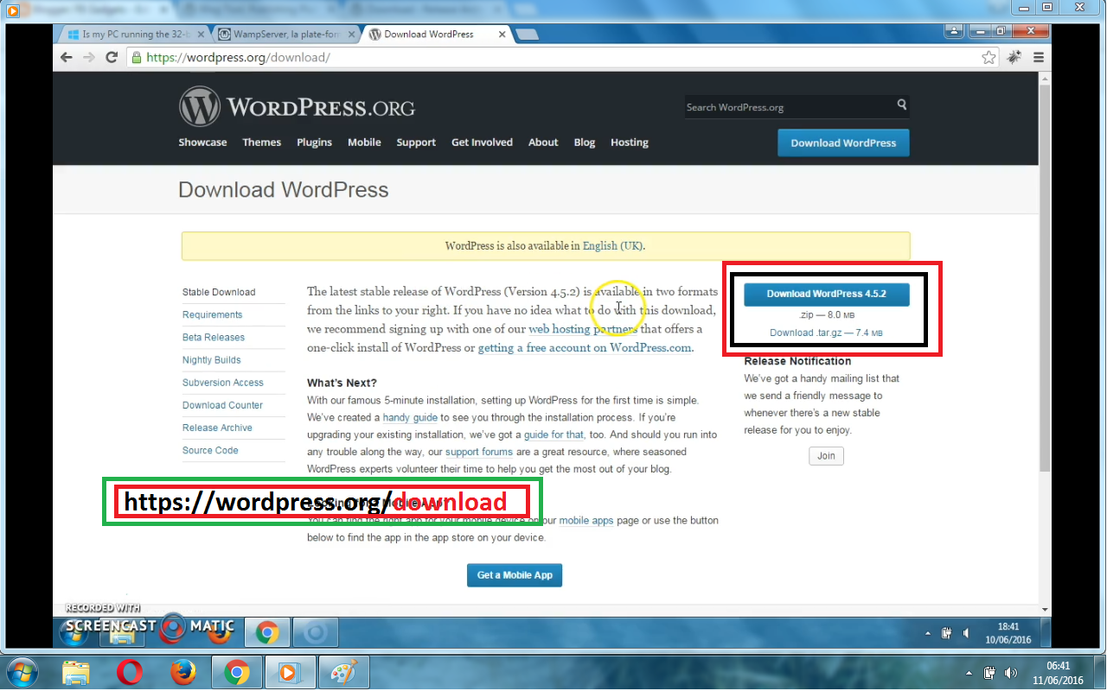Open Requirements in the sidebar
The image size is (1107, 691).
212,314
